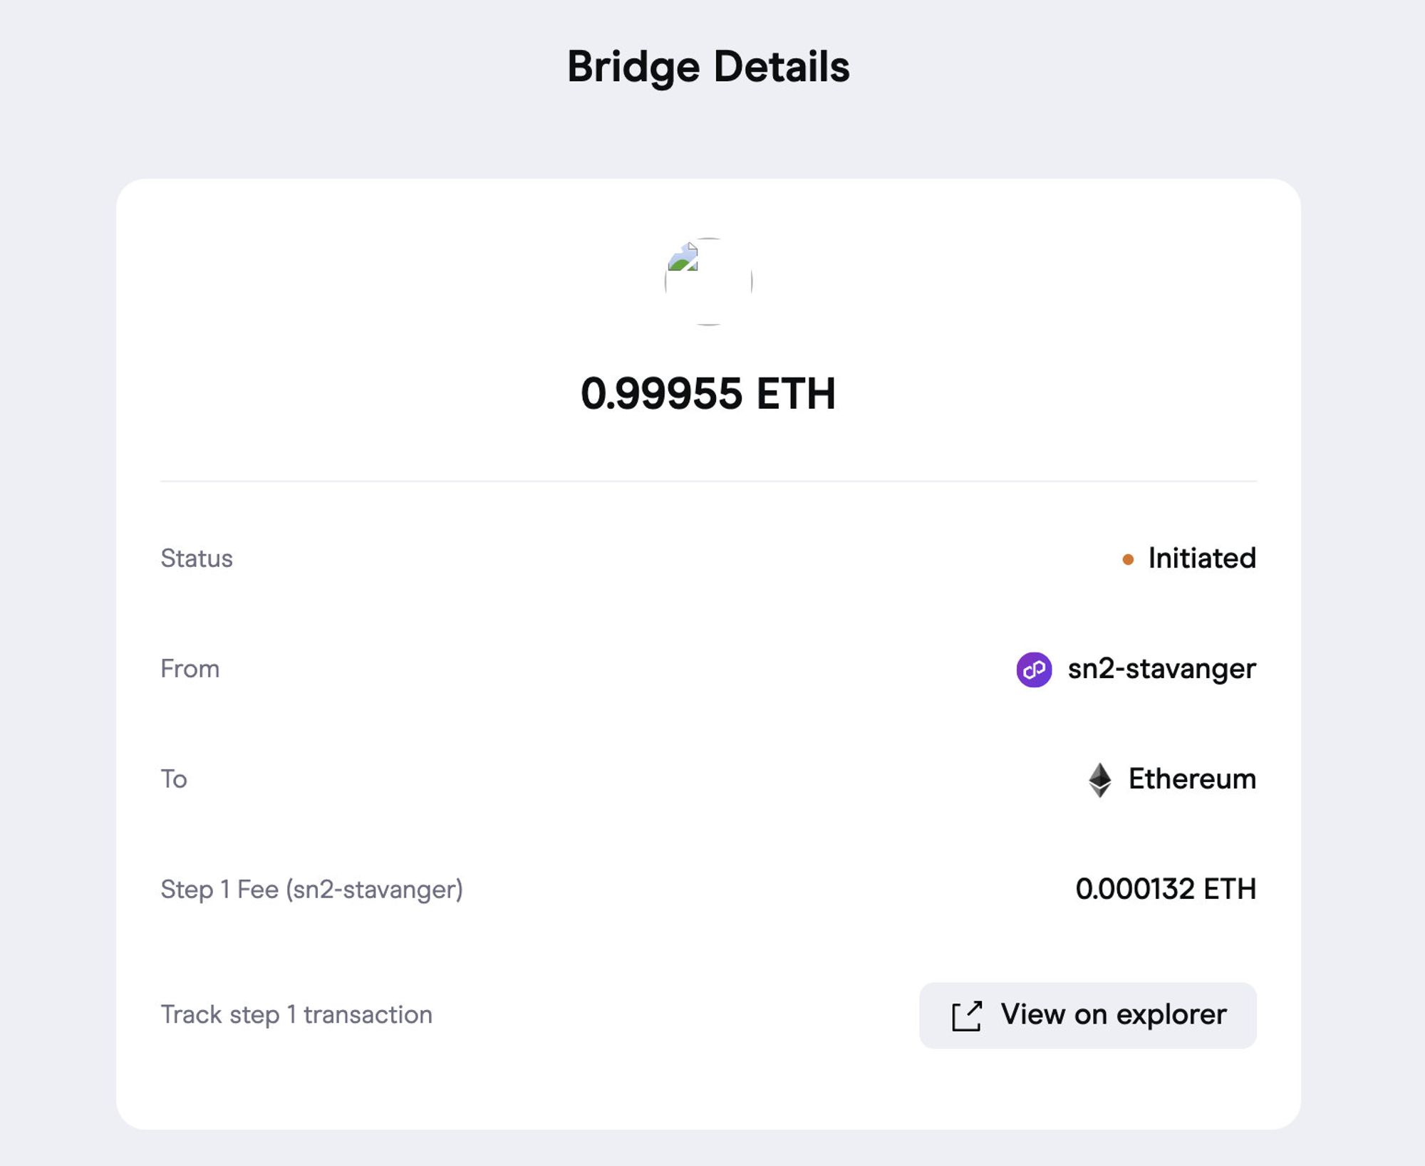Image resolution: width=1425 pixels, height=1166 pixels.
Task: Click the external link arrow icon
Action: point(967,1016)
